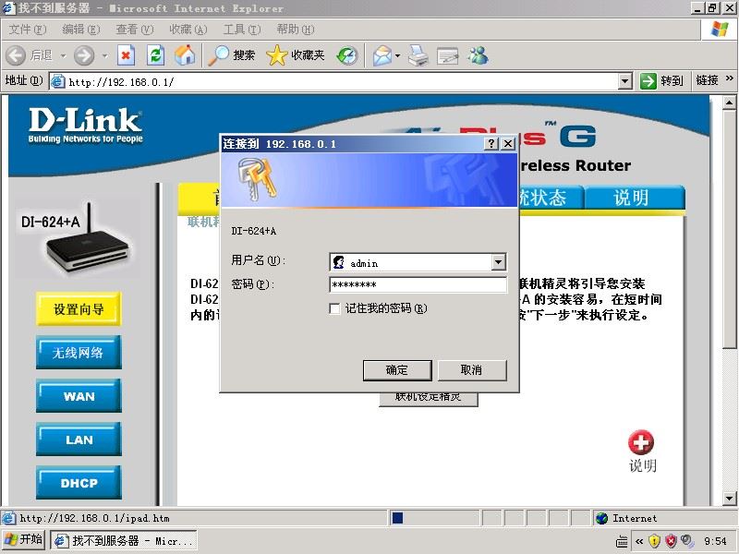
Task: Click the red plus help (说明) icon
Action: (641, 442)
